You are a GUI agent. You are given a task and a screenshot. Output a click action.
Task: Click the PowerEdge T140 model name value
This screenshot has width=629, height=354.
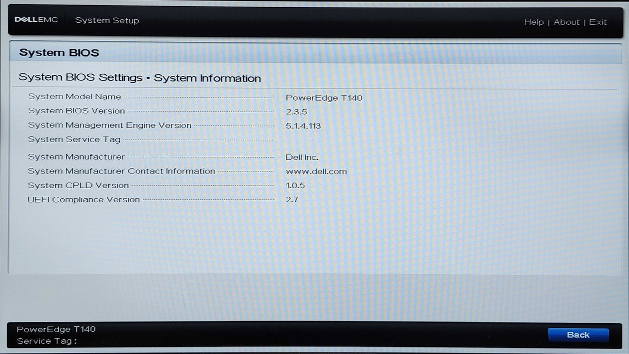[324, 98]
